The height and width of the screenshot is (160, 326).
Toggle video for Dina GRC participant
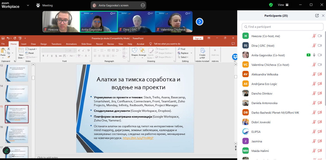[x=320, y=46]
